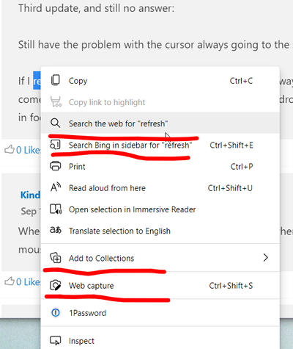
Task: Click thumbs-up icon below the mou text
Action: (10, 281)
